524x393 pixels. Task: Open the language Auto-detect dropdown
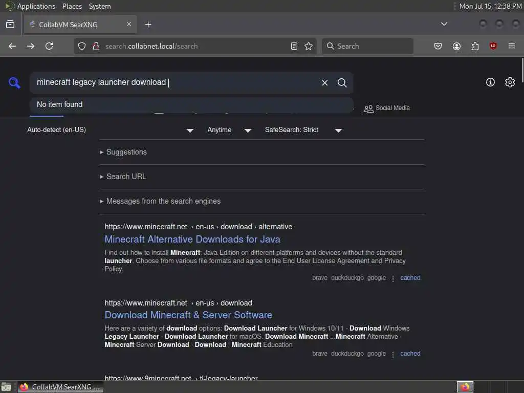point(111,130)
